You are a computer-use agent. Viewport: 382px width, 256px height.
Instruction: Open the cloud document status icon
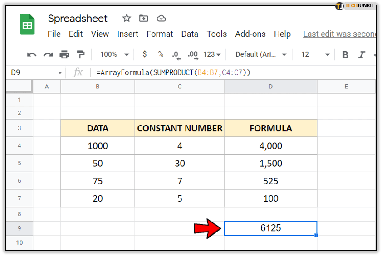click(161, 19)
